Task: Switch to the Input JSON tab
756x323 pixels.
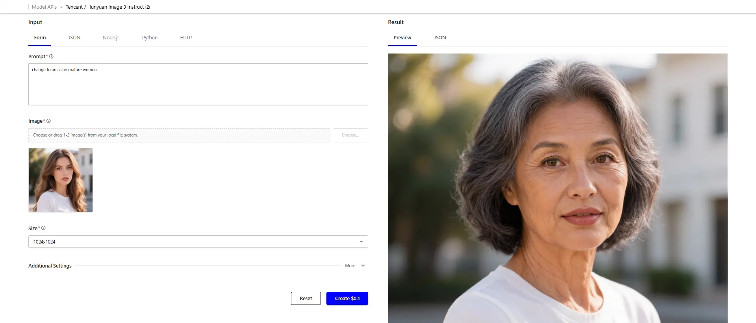Action: 74,38
